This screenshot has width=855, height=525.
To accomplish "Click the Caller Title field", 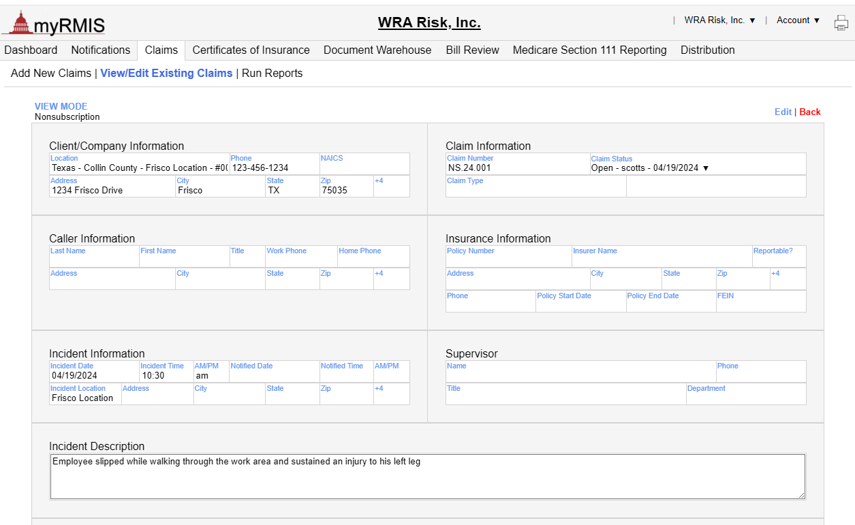I will 247,257.
